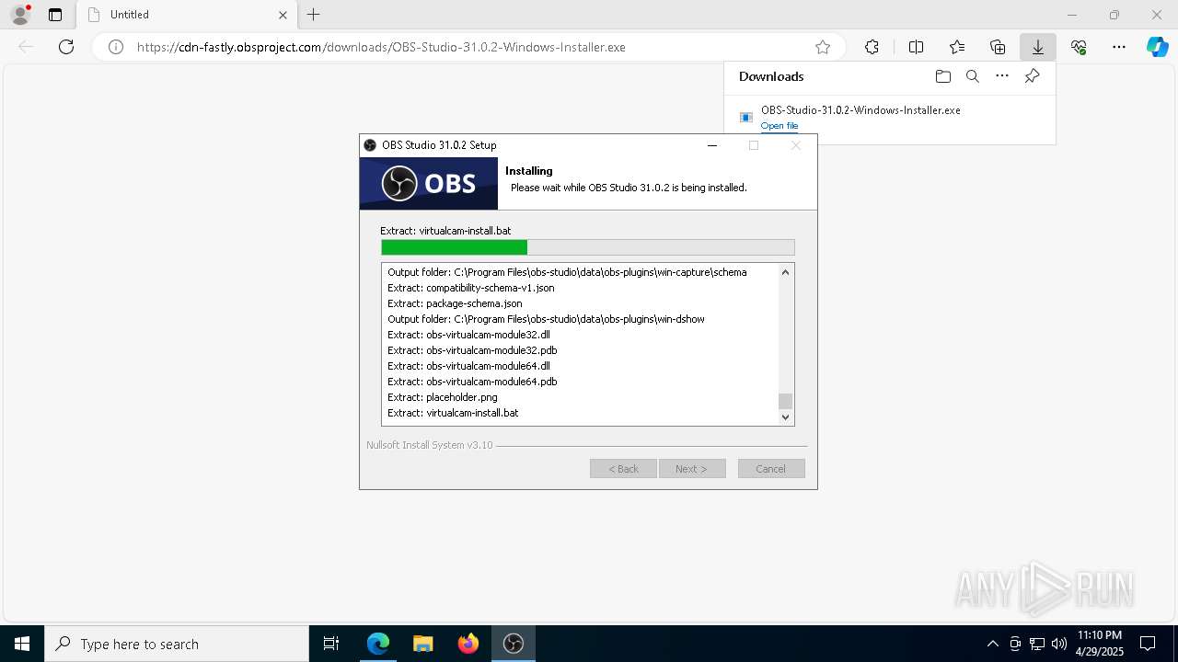This screenshot has width=1178, height=662.
Task: Click the Cancel button in setup
Action: click(x=771, y=469)
